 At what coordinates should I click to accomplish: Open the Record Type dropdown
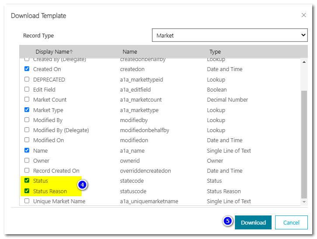(x=230, y=35)
